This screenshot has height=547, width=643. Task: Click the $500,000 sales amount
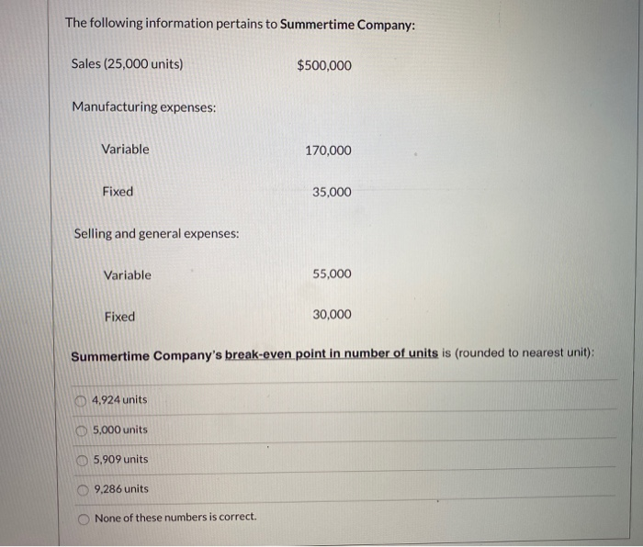[324, 65]
